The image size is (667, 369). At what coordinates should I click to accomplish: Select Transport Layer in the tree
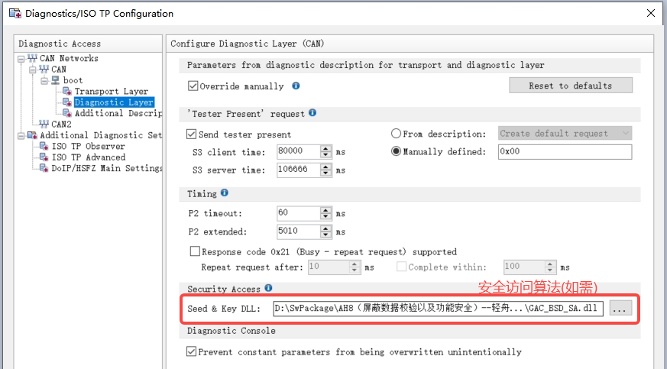click(x=112, y=92)
